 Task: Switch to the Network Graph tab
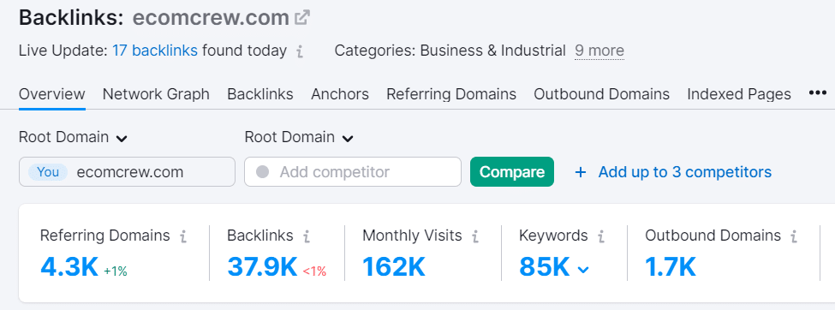pyautogui.click(x=156, y=94)
